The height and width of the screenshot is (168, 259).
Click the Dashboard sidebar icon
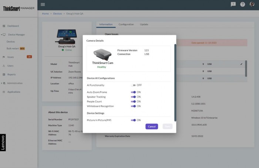point(4,26)
